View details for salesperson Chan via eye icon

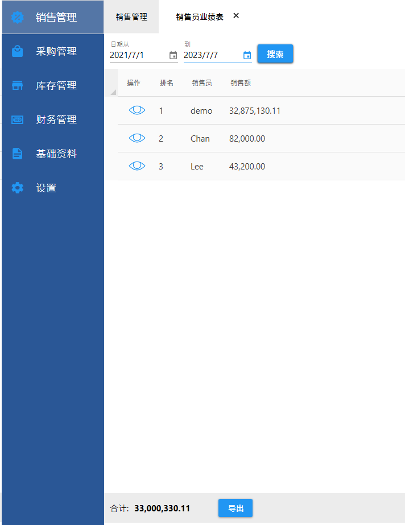pos(137,138)
